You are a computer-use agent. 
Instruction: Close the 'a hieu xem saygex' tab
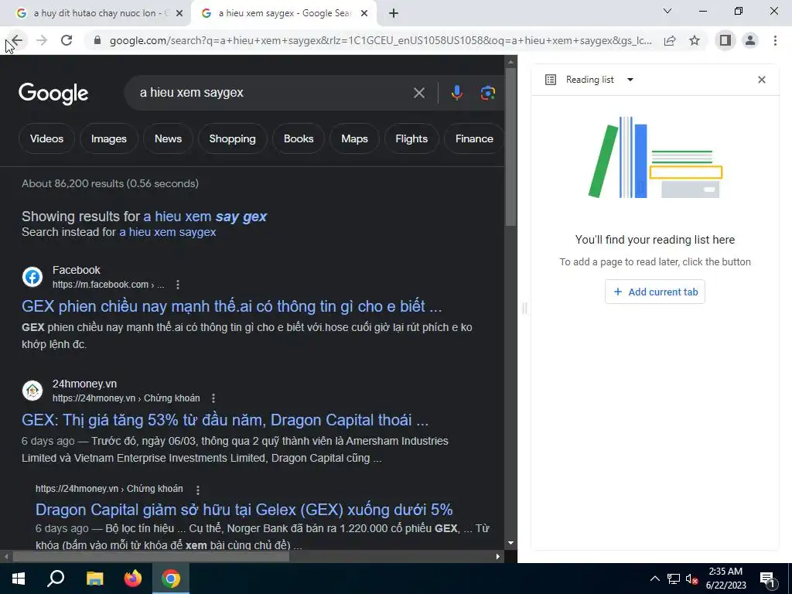pos(364,14)
